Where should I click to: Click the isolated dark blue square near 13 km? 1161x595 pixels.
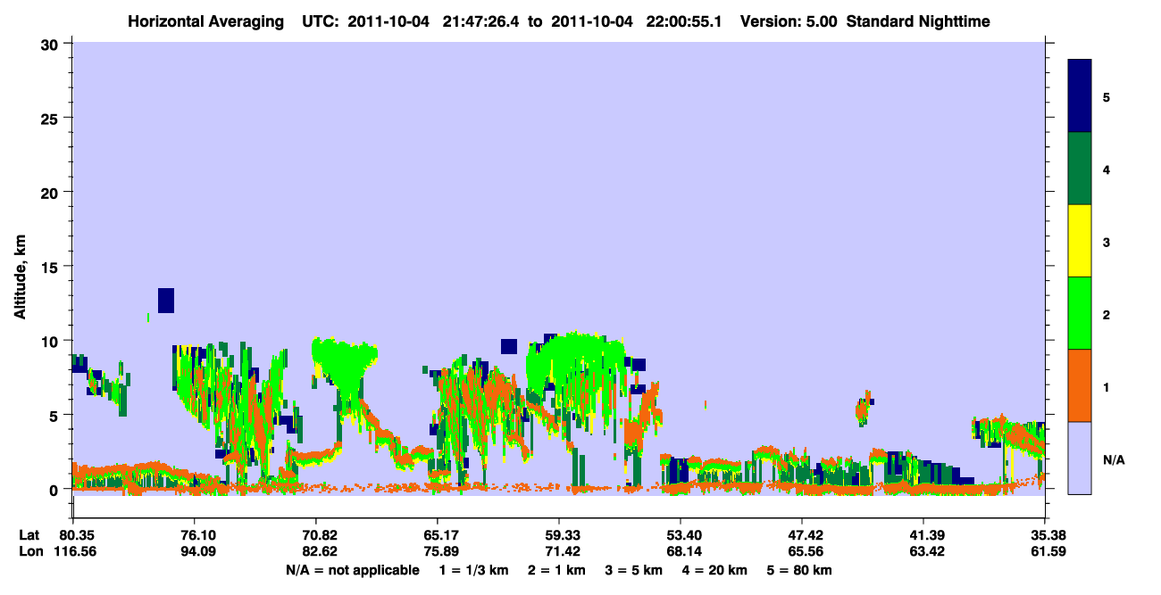[x=166, y=301]
